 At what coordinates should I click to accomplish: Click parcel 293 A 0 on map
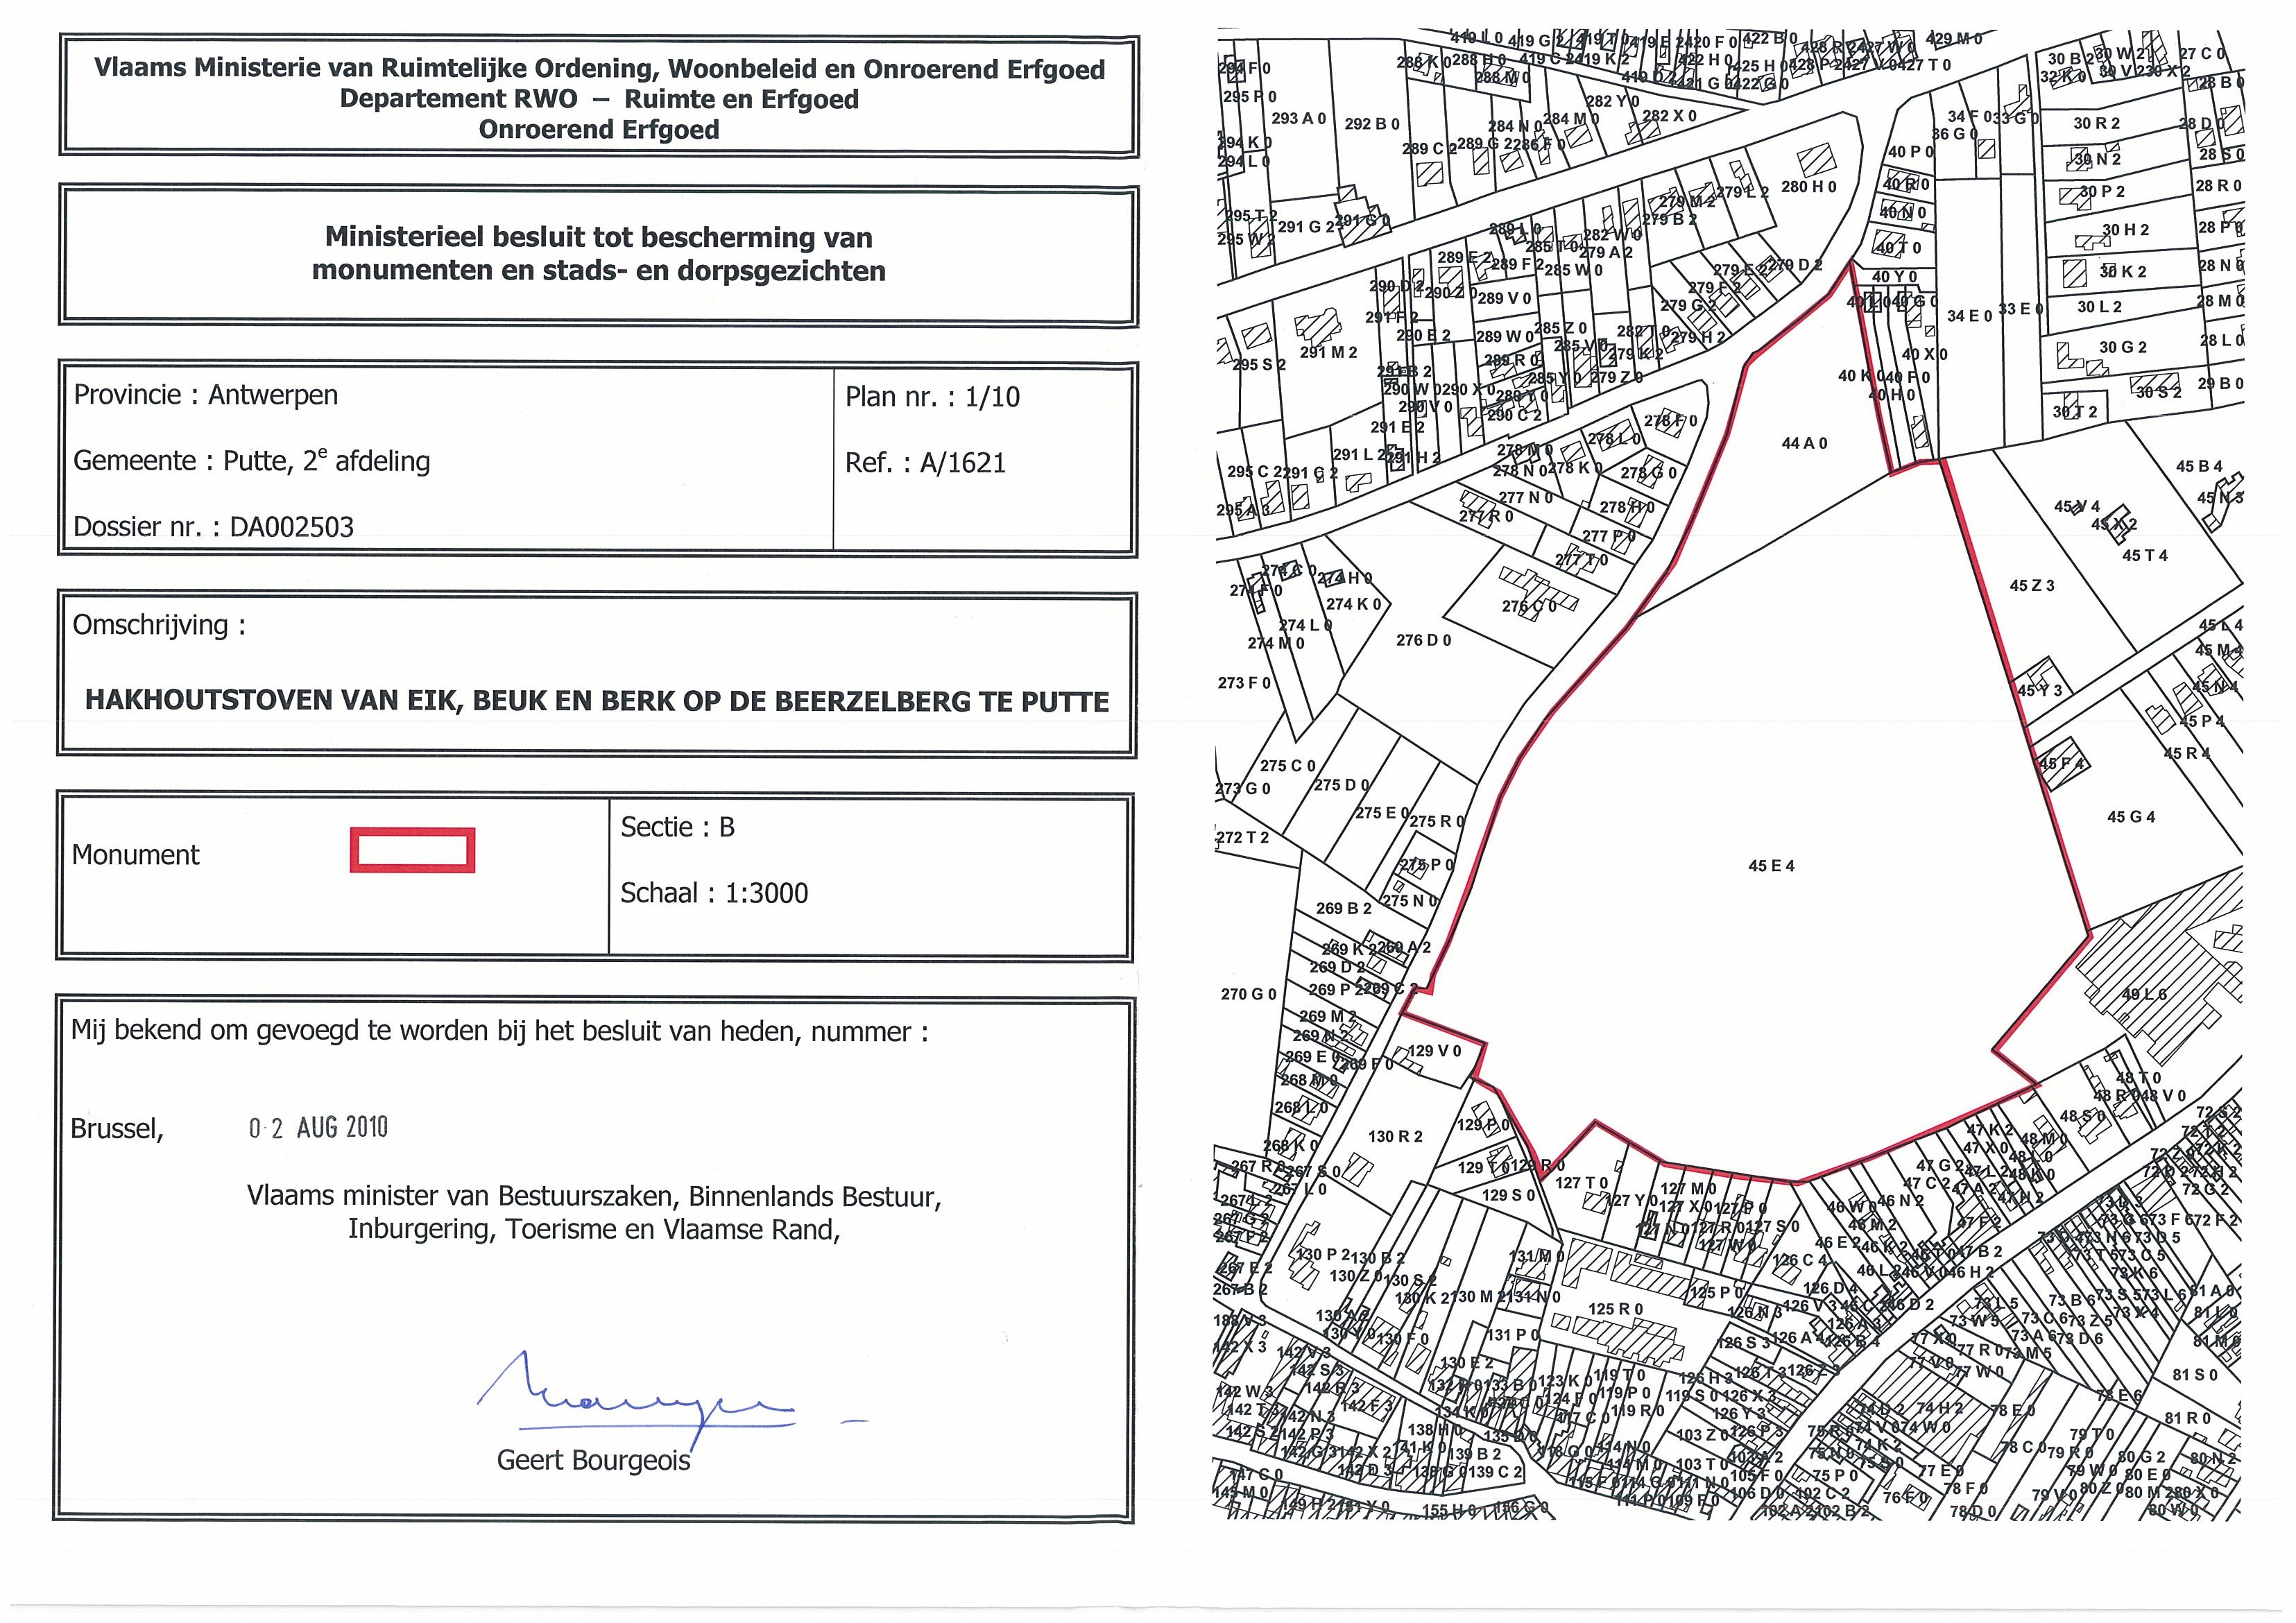point(1298,118)
